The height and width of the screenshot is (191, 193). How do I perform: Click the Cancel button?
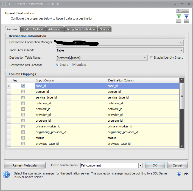coord(177,165)
